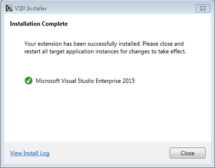Select the Installation Complete heading
Viewport: 215px width, 168px height.
39,24
